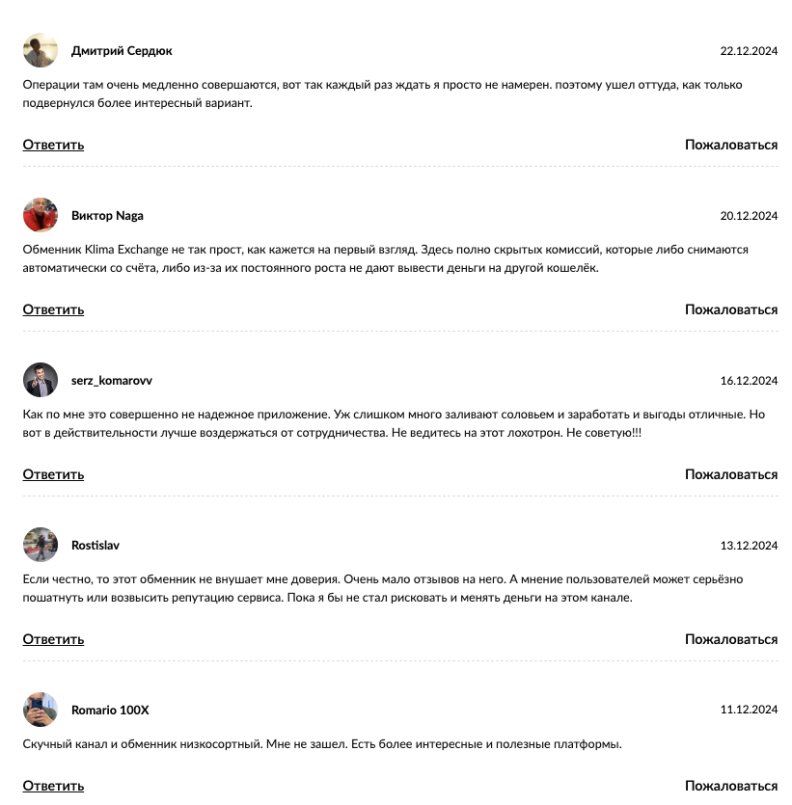Click the Rostislav author name
The height and width of the screenshot is (805, 792).
tap(95, 546)
